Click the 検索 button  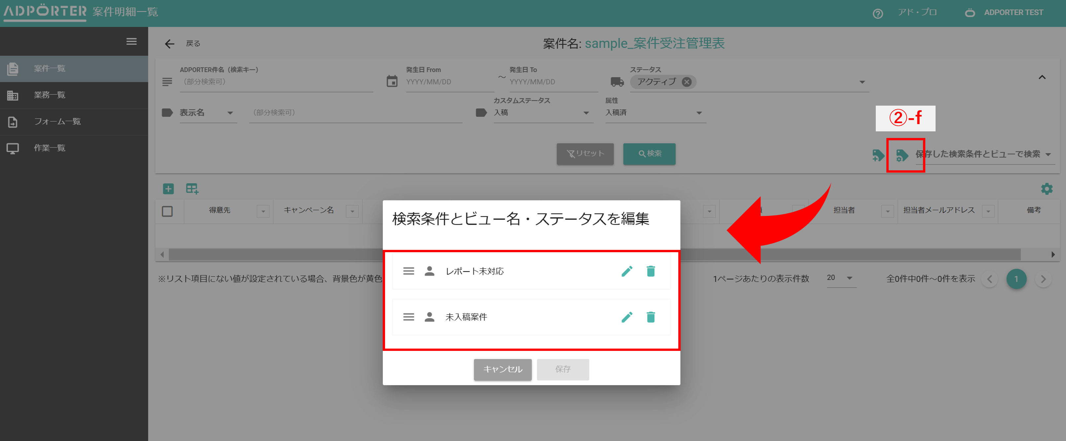[x=649, y=154]
